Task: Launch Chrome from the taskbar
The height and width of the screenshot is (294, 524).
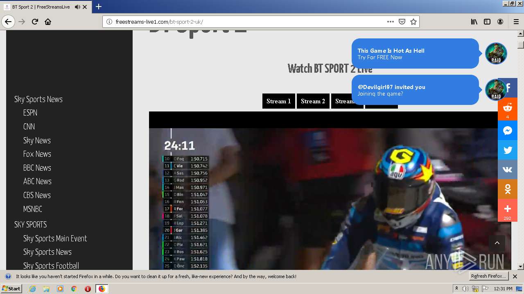Action: click(x=74, y=289)
